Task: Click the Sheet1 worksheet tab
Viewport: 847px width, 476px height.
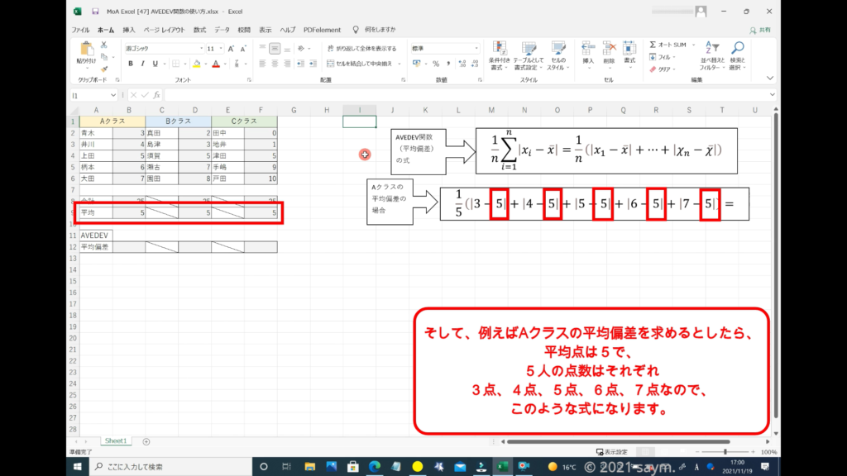Action: point(115,441)
